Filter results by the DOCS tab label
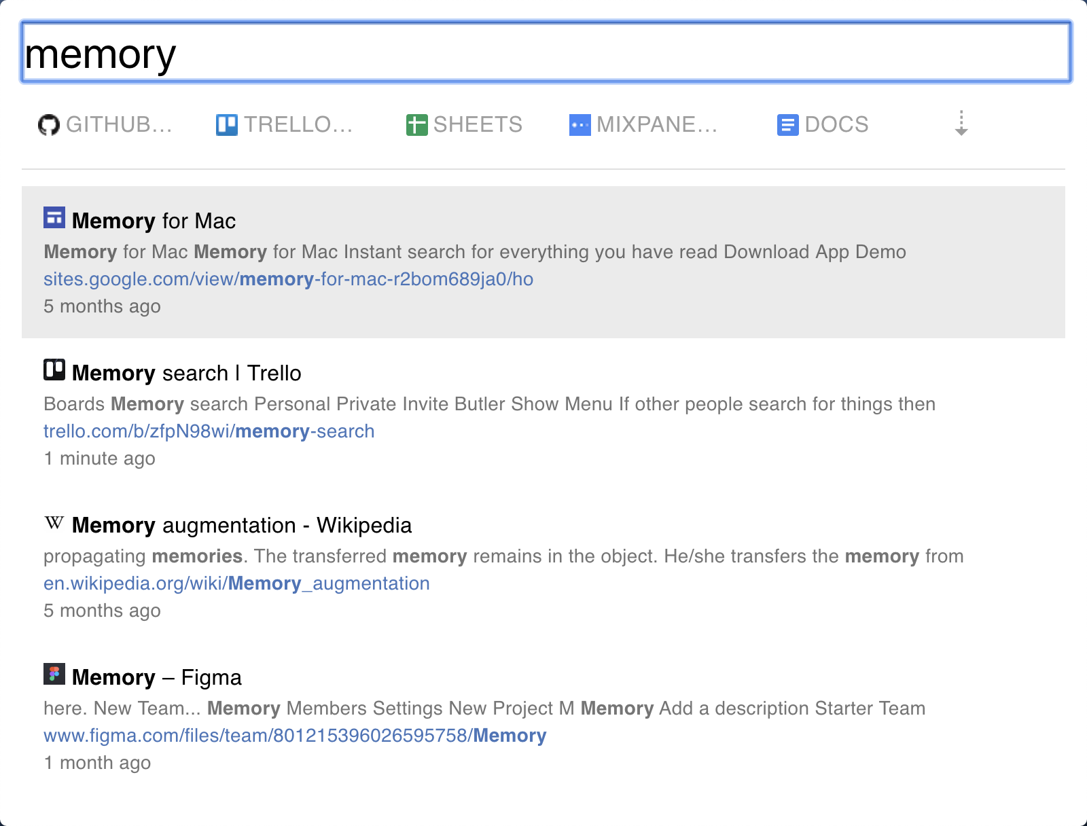Viewport: 1087px width, 826px height. (x=836, y=125)
